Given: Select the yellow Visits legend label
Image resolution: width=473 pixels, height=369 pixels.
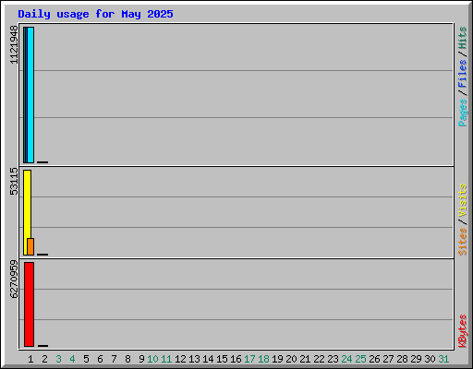Looking at the screenshot, I should coord(462,201).
